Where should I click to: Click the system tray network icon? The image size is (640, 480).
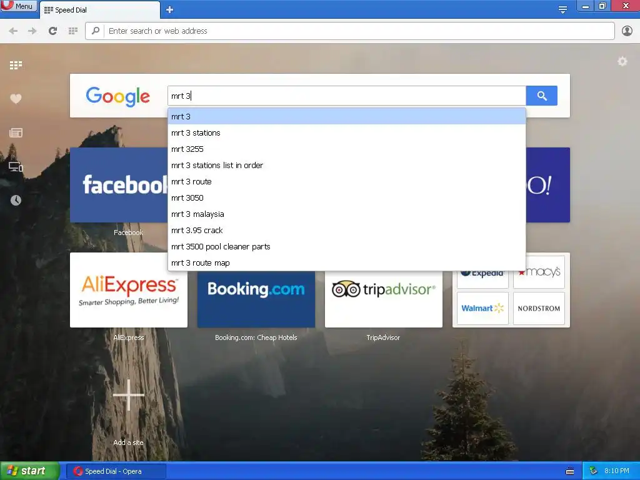(x=593, y=471)
